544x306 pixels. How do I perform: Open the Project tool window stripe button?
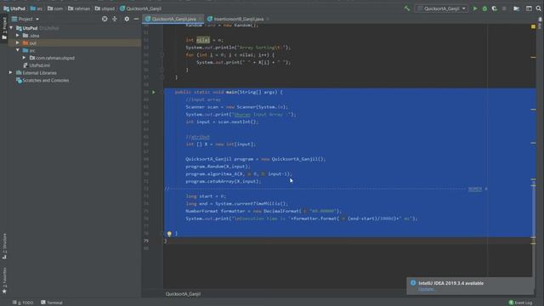click(4, 28)
